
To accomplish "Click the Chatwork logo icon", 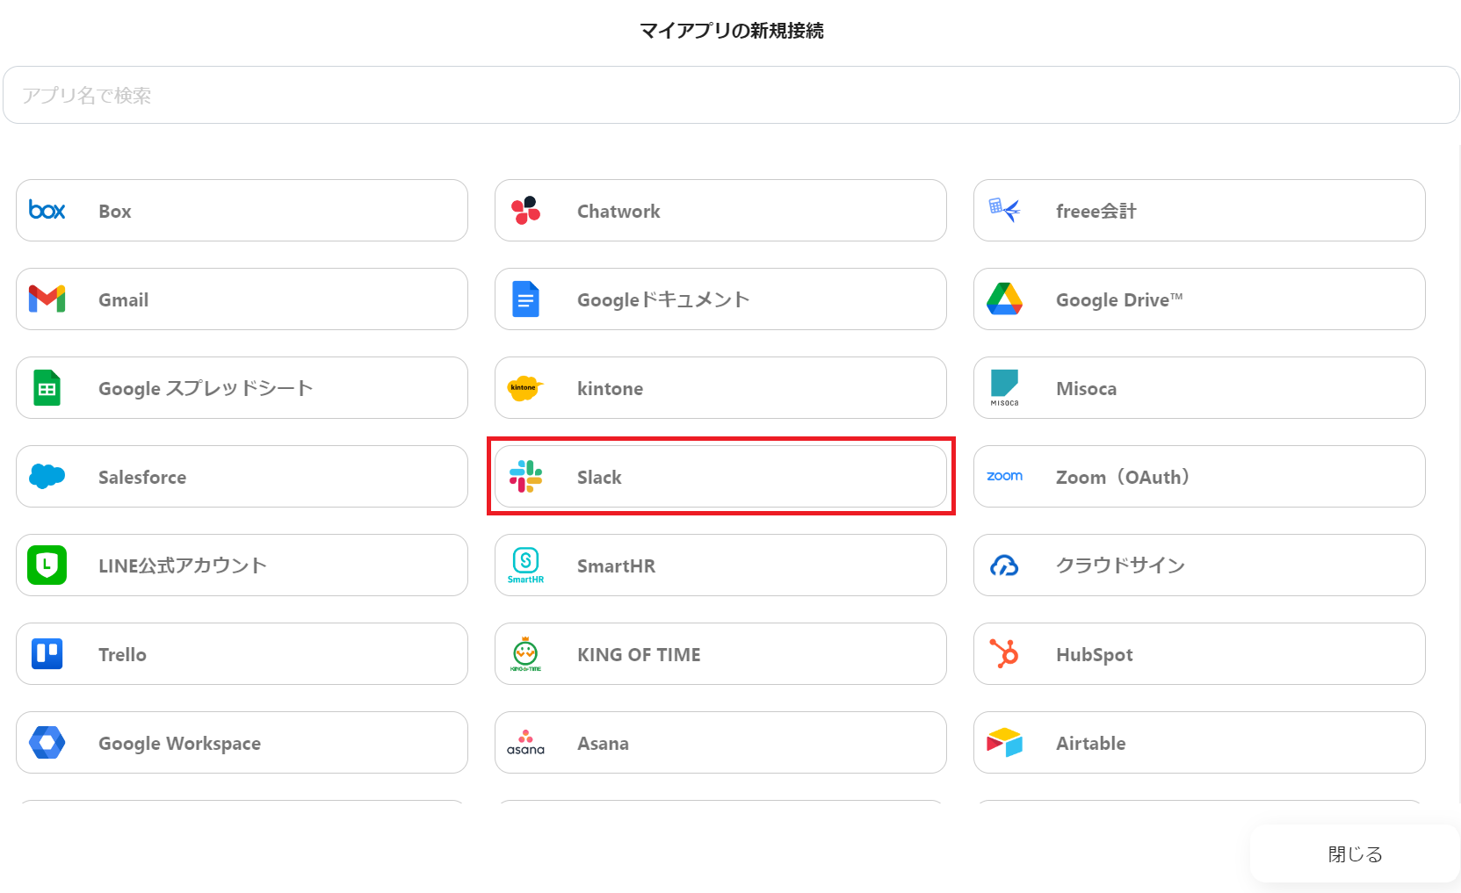I will pyautogui.click(x=525, y=210).
